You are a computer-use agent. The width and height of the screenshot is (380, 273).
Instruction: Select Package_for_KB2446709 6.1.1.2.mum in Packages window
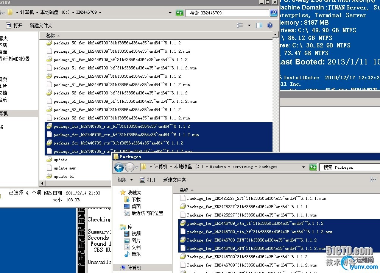tap(249, 265)
